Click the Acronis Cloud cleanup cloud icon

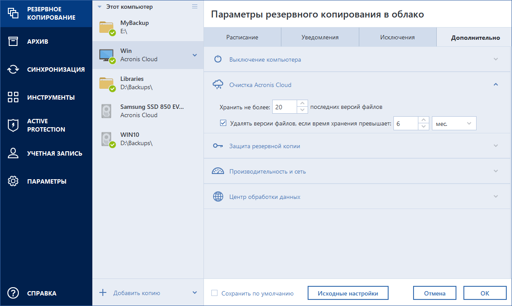coord(218,85)
